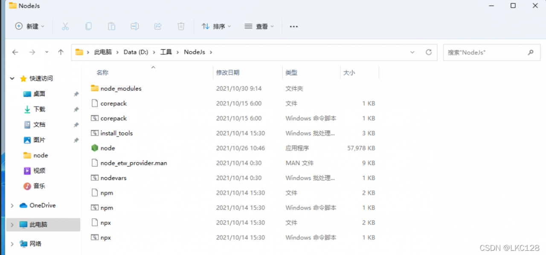Click the magnifier icon in search box
Viewport: 546px width, 255px height.
point(531,52)
